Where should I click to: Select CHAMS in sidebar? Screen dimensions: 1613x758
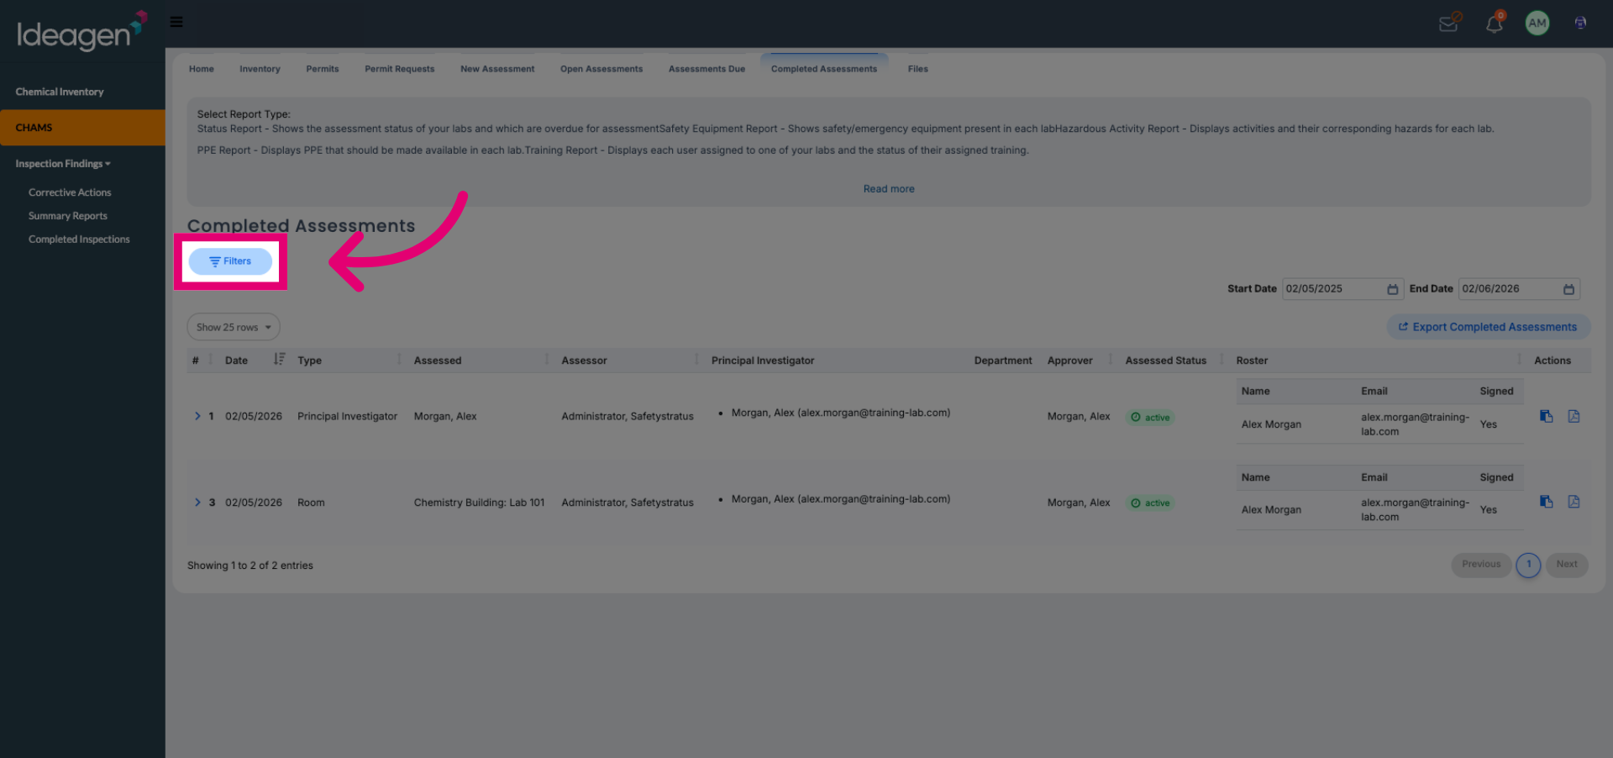(x=82, y=128)
